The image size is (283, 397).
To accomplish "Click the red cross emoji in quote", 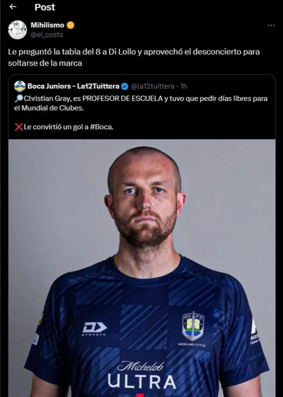I will pyautogui.click(x=19, y=127).
